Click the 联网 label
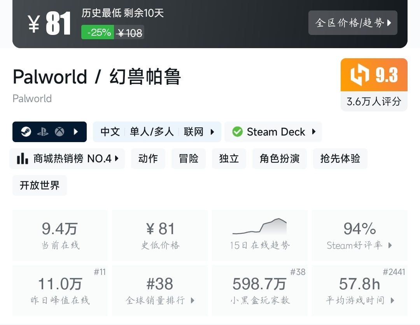 pyautogui.click(x=193, y=132)
